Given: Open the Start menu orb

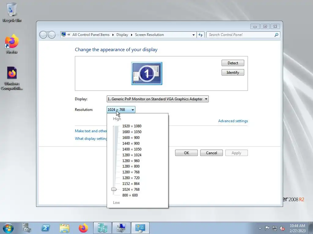Looking at the screenshot, I should tap(8, 228).
